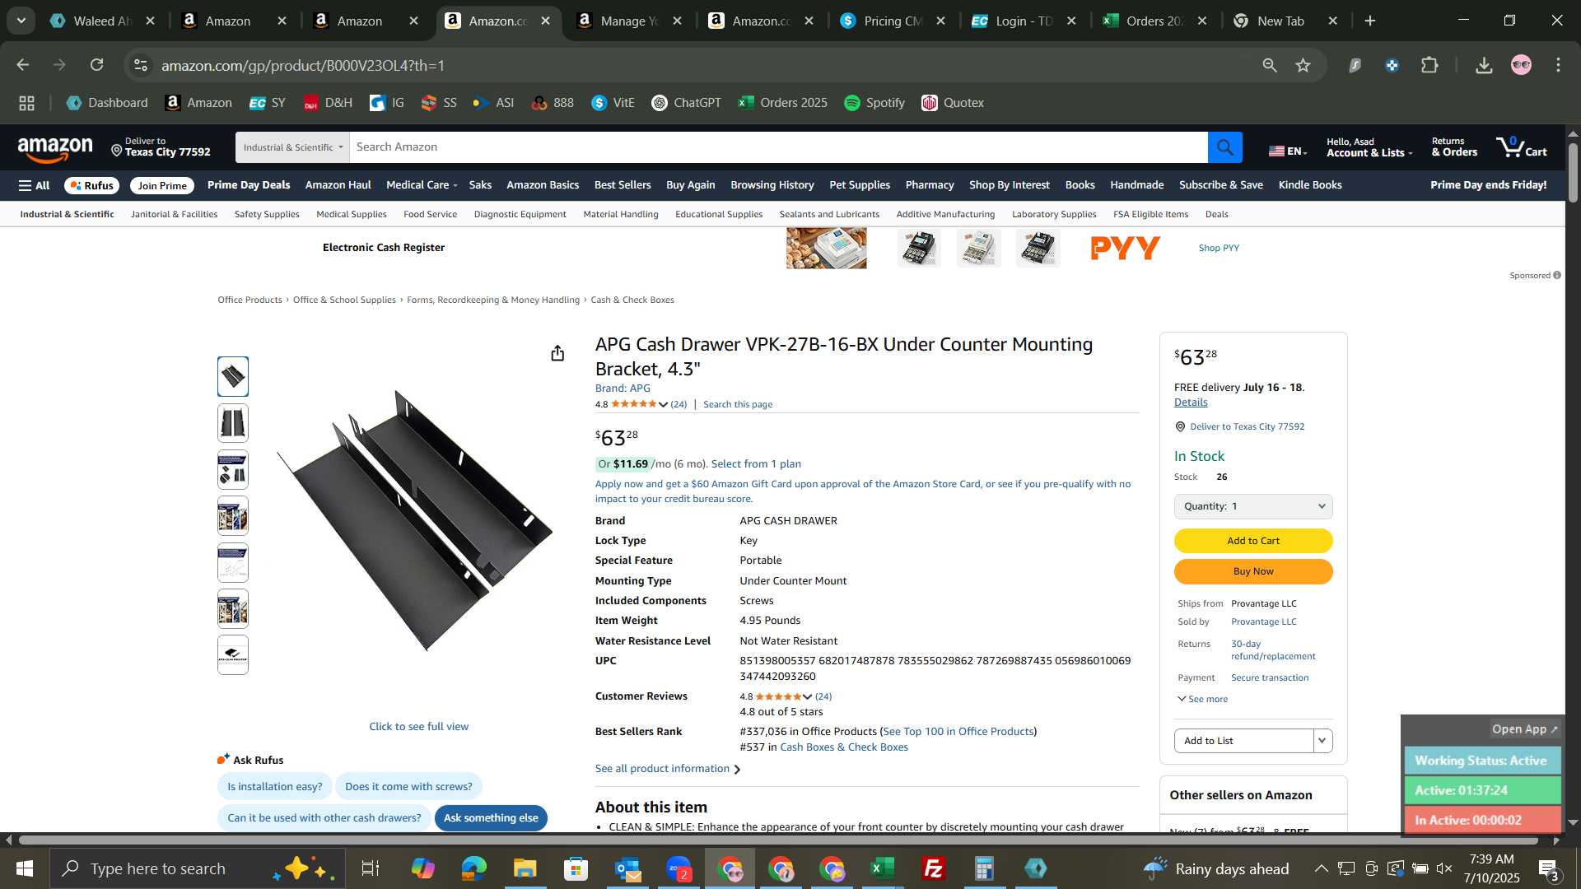Open Prime Day Deals
Viewport: 1581px width, 889px height.
tap(249, 185)
